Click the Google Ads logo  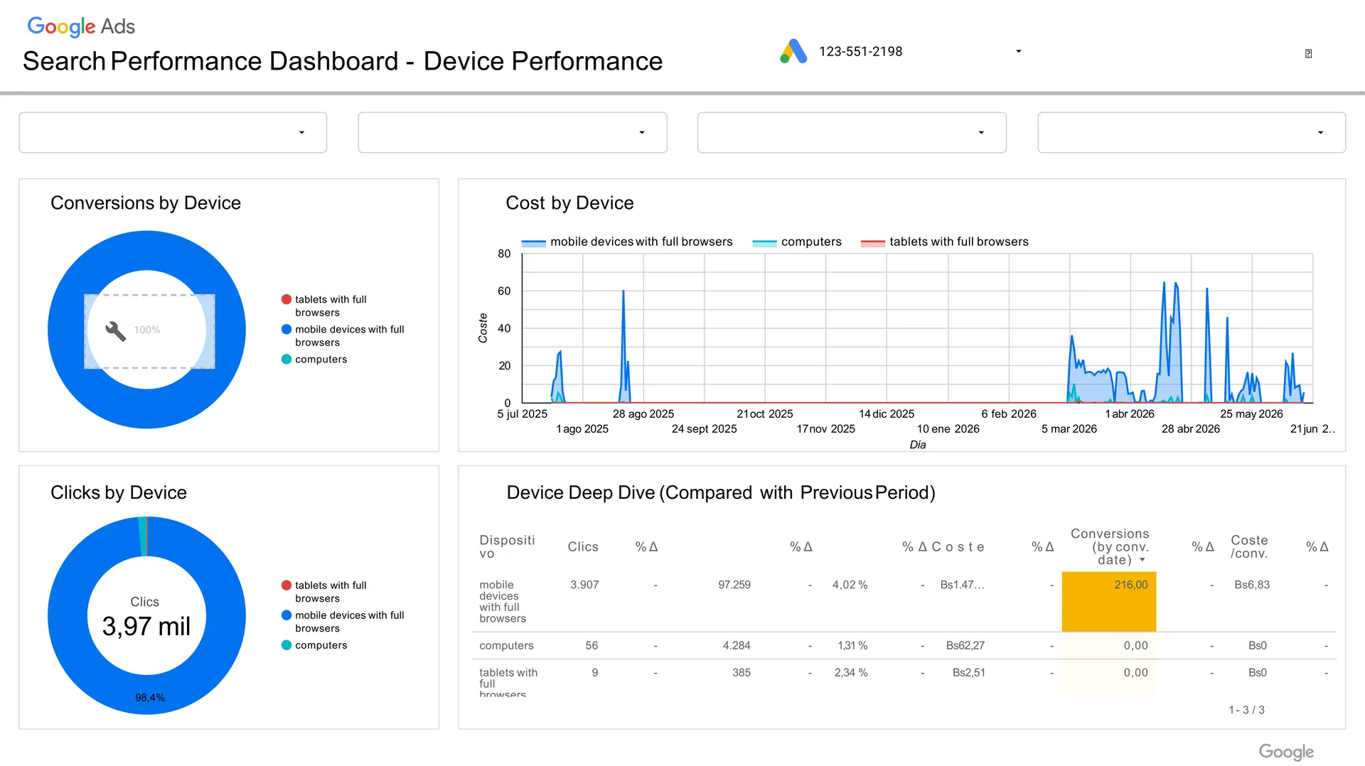point(81,26)
